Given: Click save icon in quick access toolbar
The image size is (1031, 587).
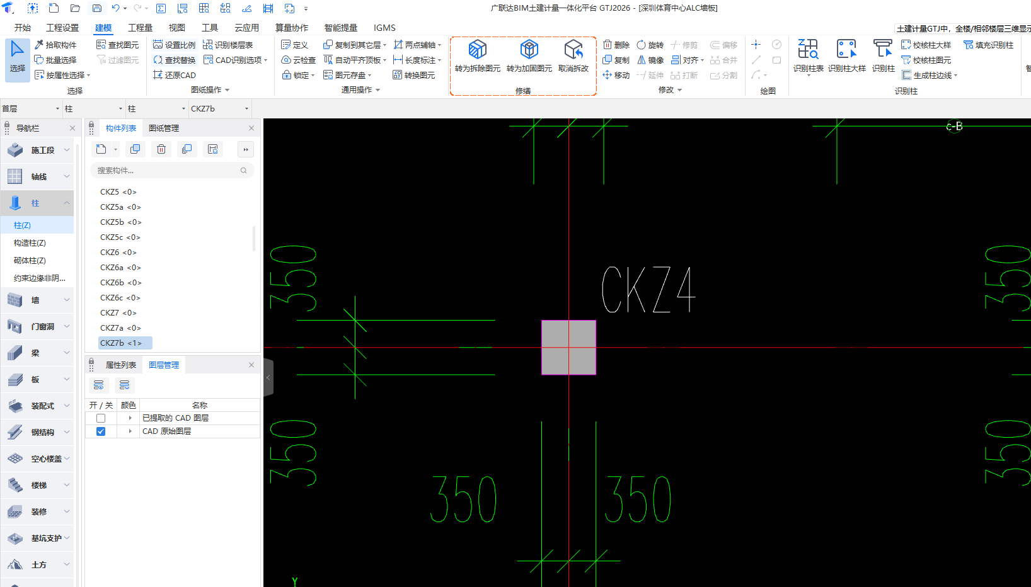Looking at the screenshot, I should [x=97, y=8].
